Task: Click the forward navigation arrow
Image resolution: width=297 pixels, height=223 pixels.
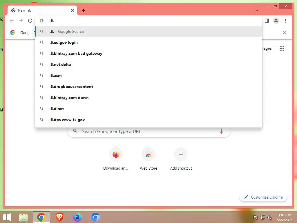Action: point(21,21)
